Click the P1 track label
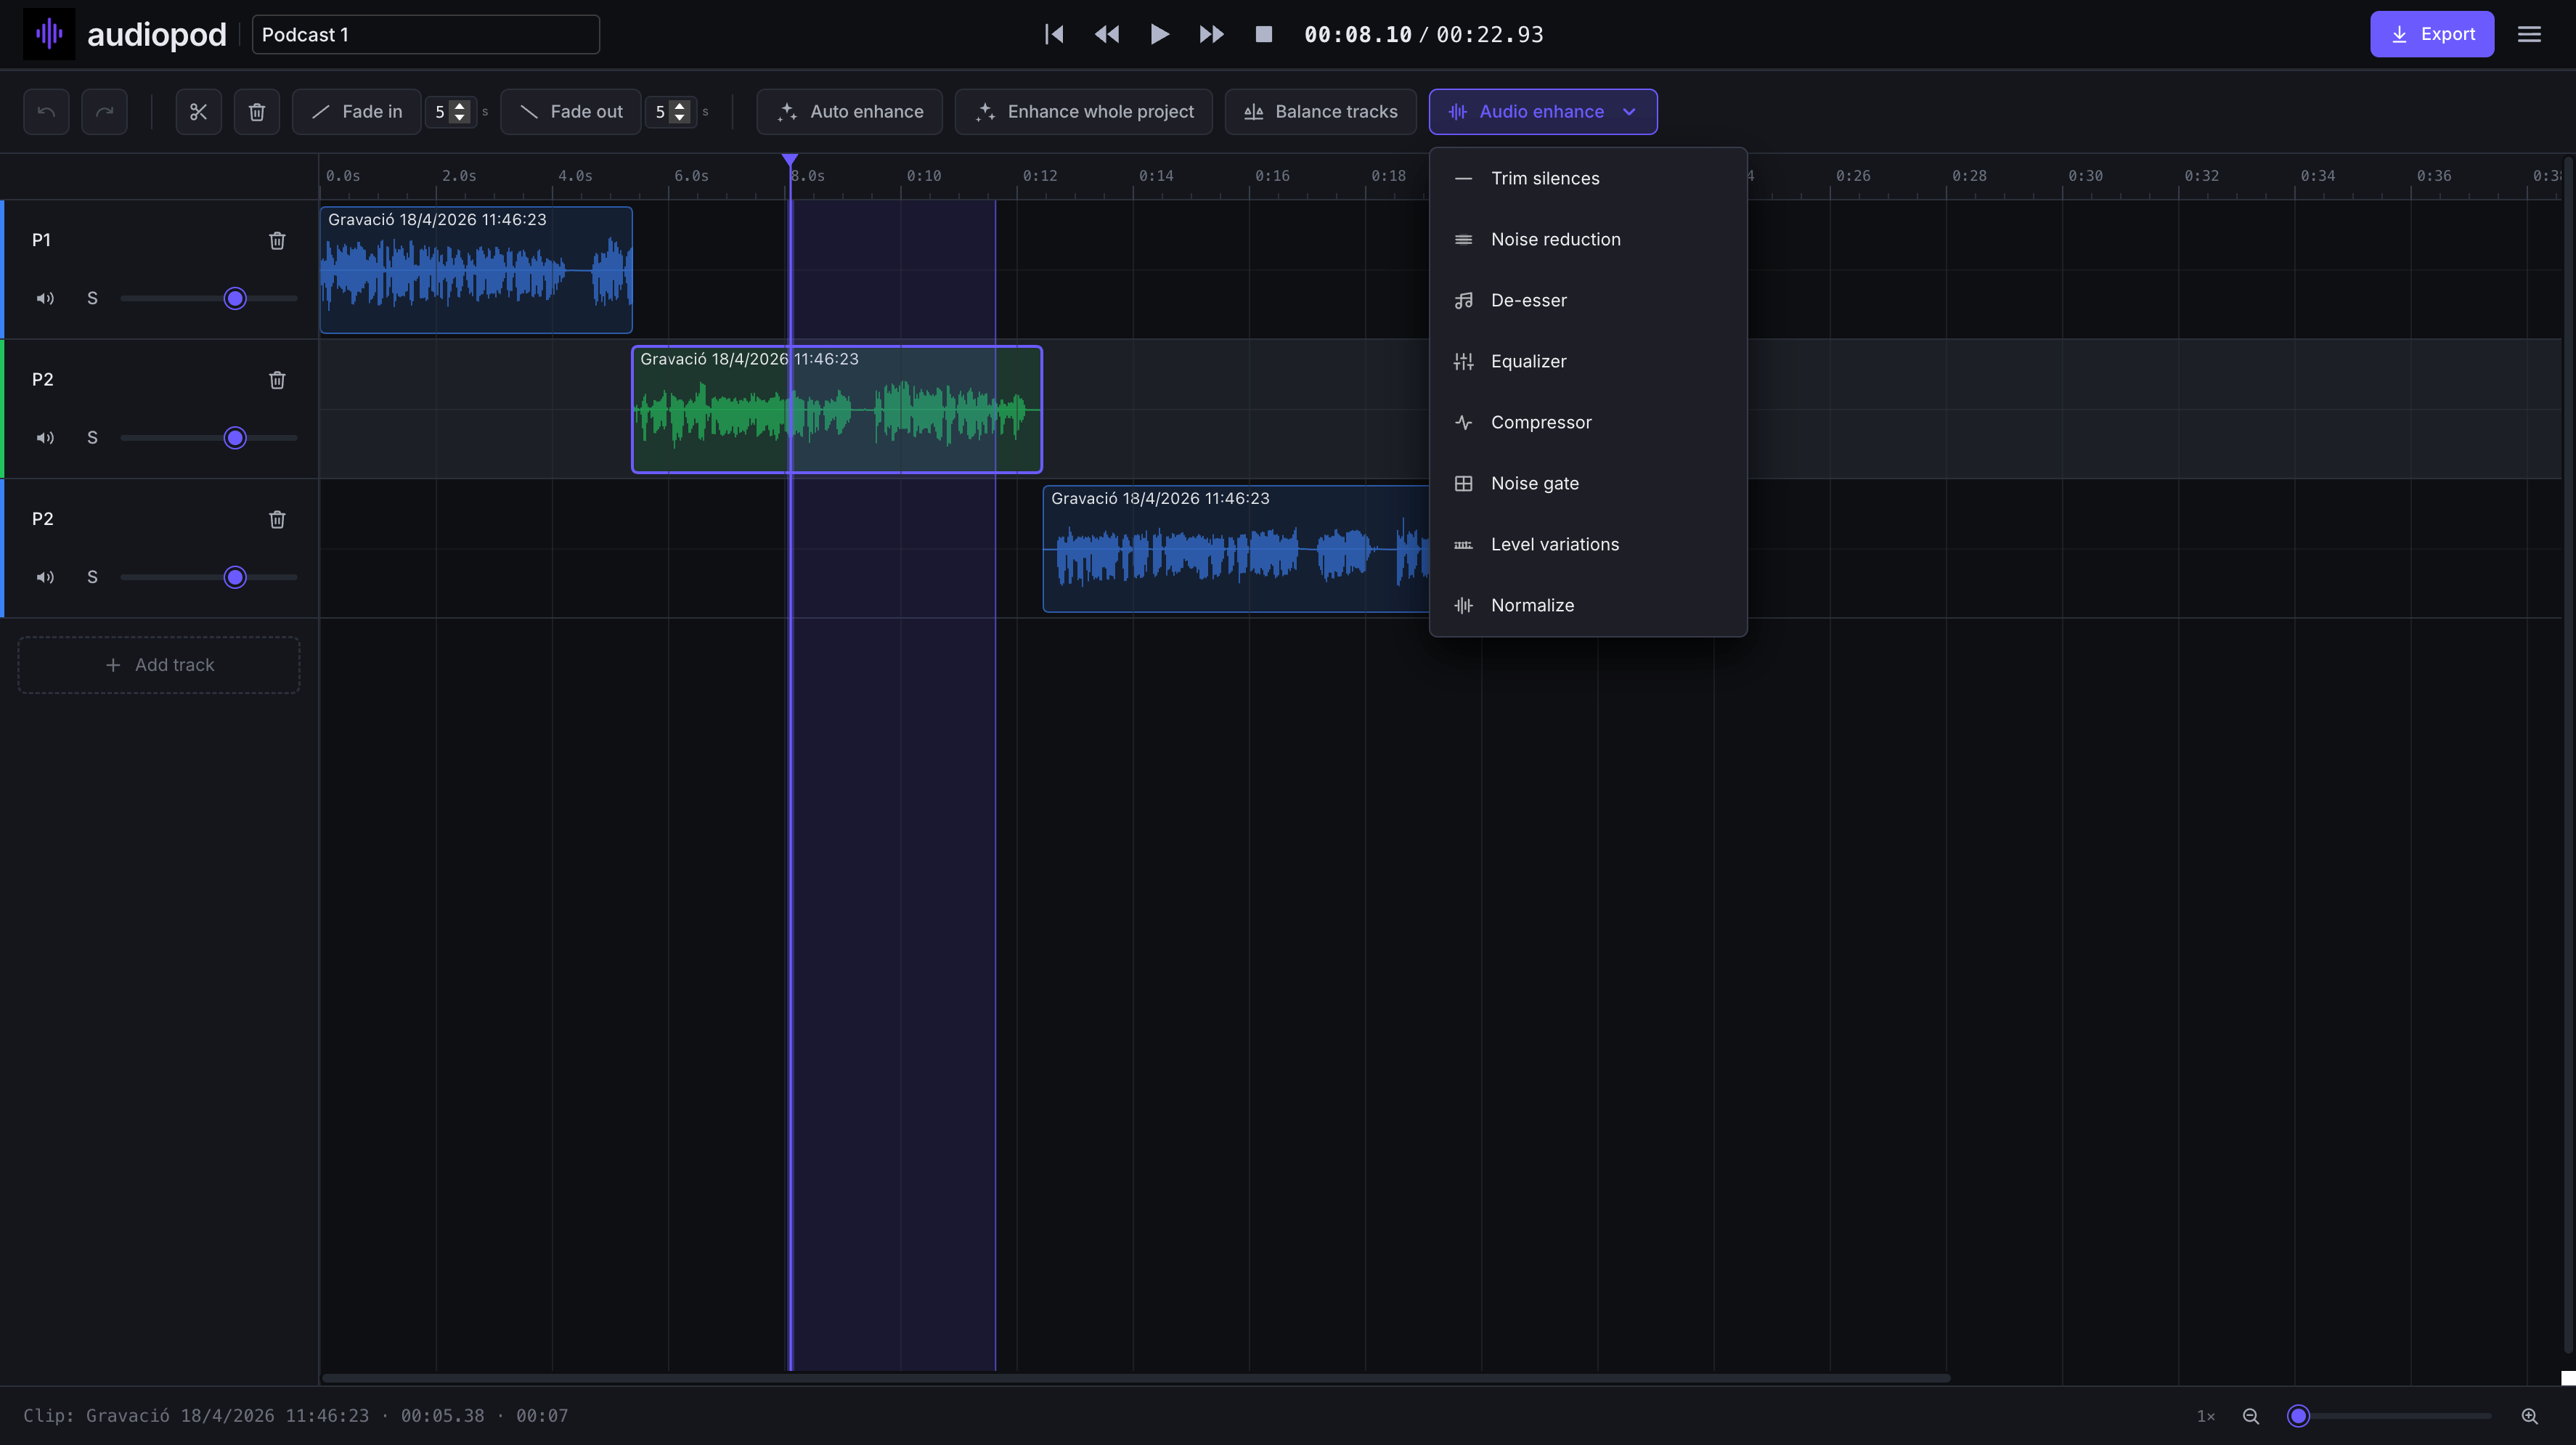Viewport: 2576px width, 1445px height. point(41,240)
